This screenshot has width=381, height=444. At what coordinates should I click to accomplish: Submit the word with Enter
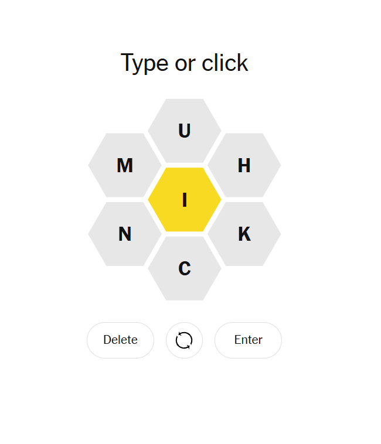coord(248,340)
